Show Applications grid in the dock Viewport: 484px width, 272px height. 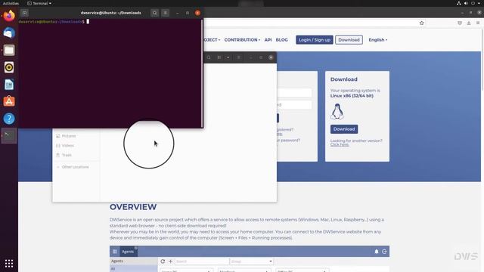click(x=9, y=263)
